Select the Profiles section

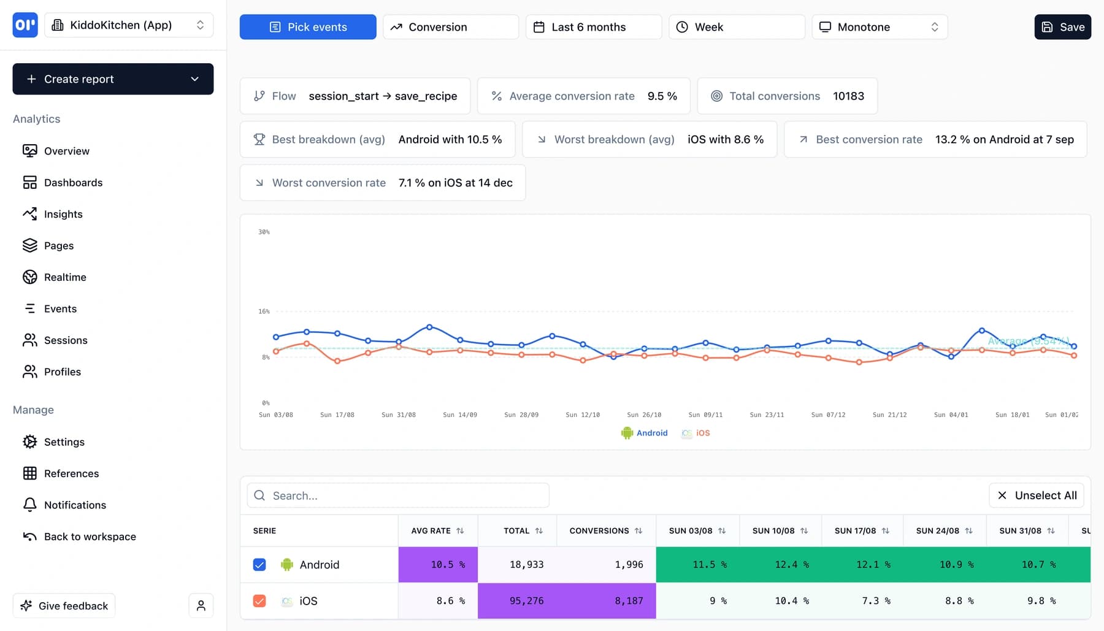(63, 372)
